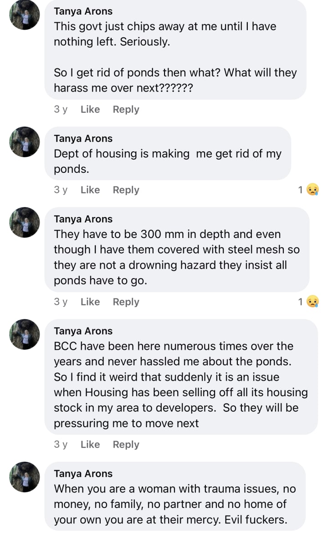Open Tanya Arons name on 'Dept of housing' comment

click(x=83, y=139)
